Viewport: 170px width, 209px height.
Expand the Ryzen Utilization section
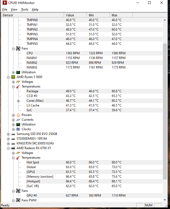[13, 125]
